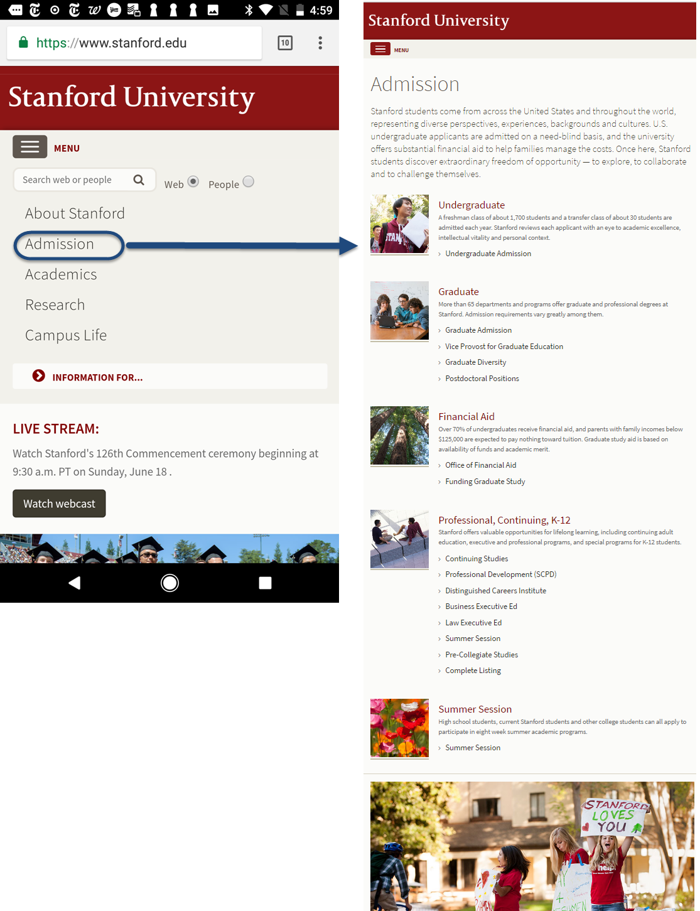Open the Campus Life menu item
Screen dimensions: 700x911
click(66, 335)
